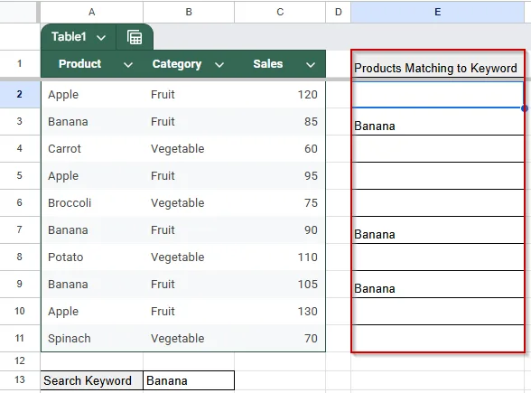Select Banana result in column E row 7
The height and width of the screenshot is (393, 531).
point(437,230)
